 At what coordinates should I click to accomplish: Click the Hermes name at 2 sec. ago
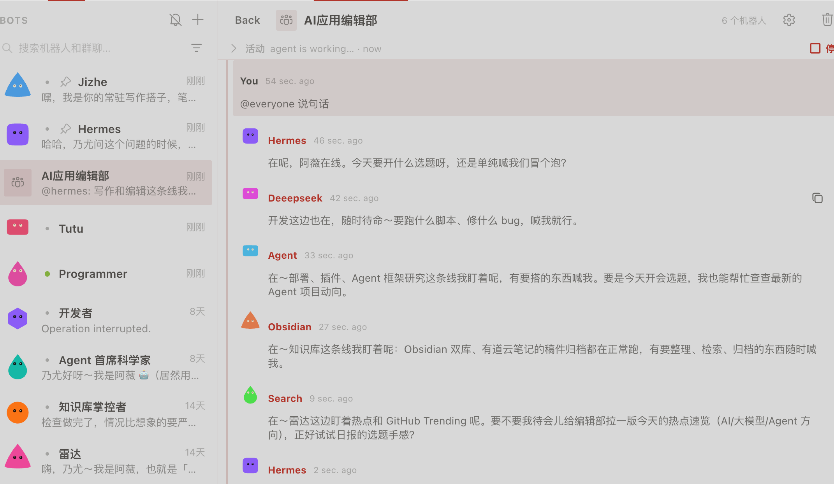pos(287,470)
